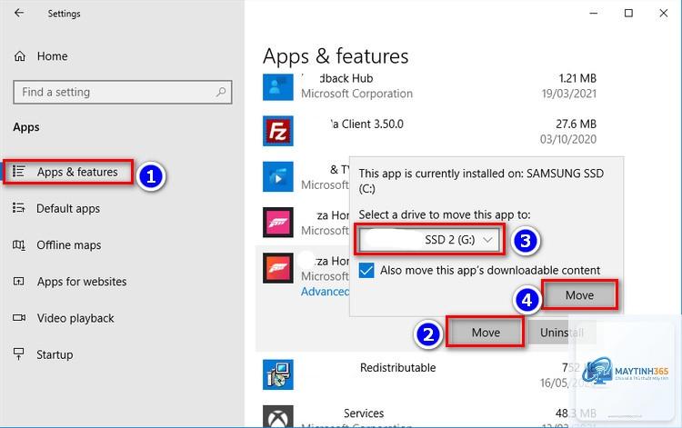Click Move button beside Uninstall
The width and height of the screenshot is (682, 428).
[486, 333]
